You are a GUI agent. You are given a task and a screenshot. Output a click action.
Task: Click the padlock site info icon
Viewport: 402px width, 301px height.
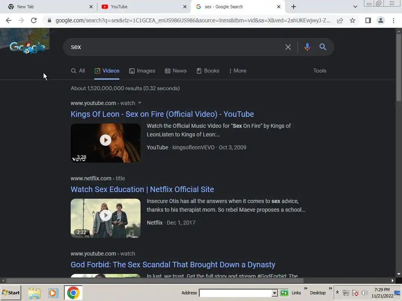tap(49, 20)
